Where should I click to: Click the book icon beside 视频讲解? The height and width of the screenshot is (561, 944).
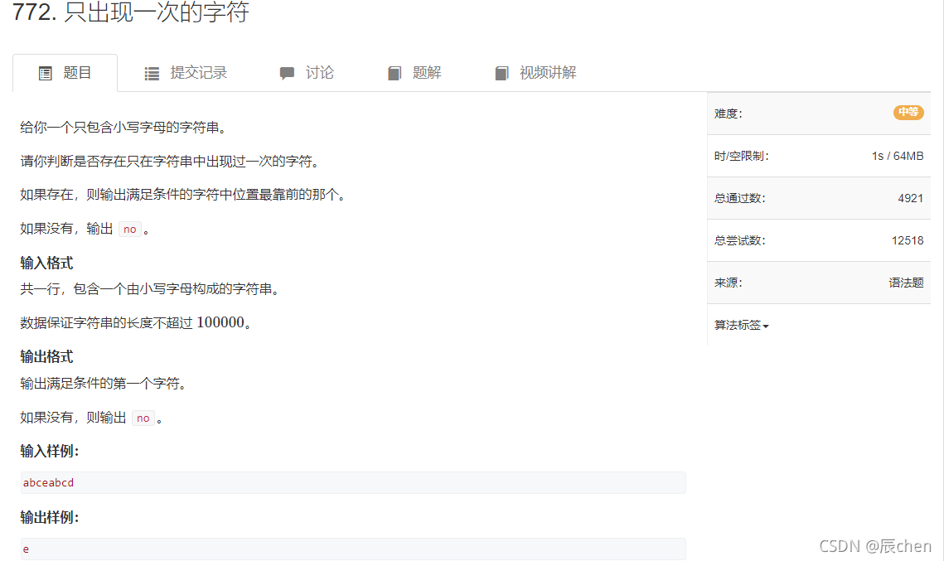[x=501, y=72]
